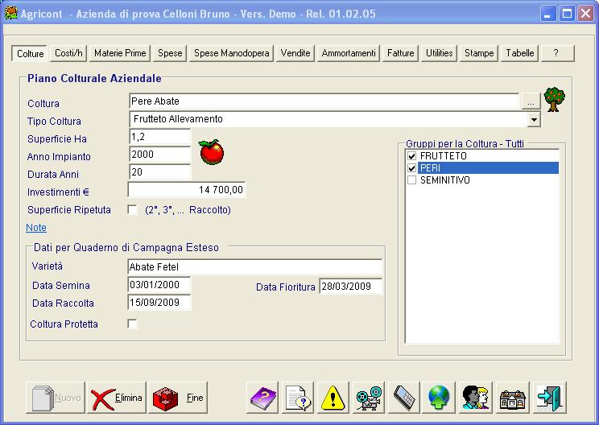This screenshot has width=599, height=425.
Task: Click the exit door icon
Action: (549, 398)
